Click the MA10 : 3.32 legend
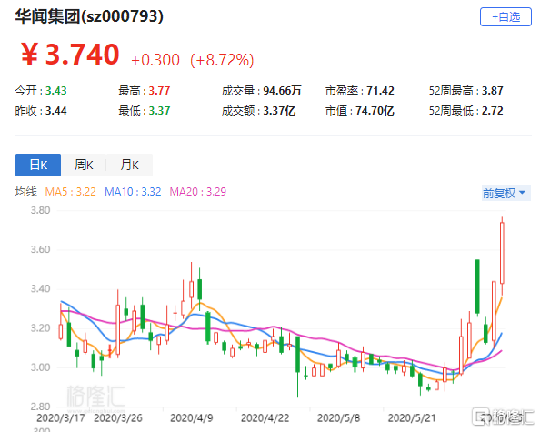540x432 pixels. point(133,192)
